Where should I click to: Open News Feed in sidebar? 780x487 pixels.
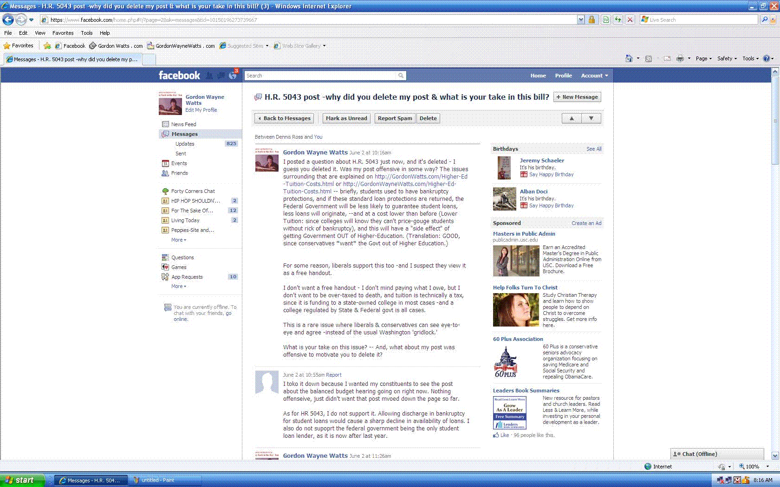click(x=183, y=124)
